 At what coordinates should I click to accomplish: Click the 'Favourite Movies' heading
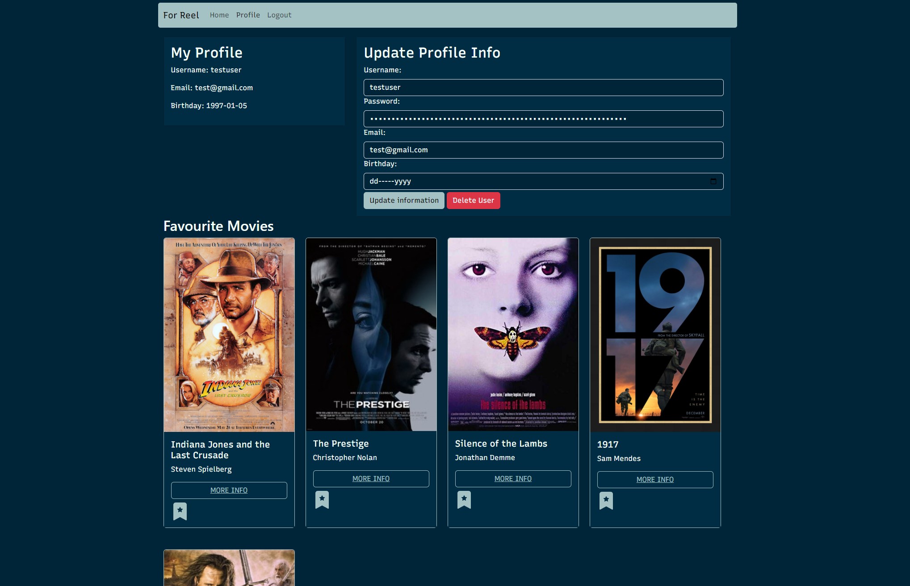point(218,226)
